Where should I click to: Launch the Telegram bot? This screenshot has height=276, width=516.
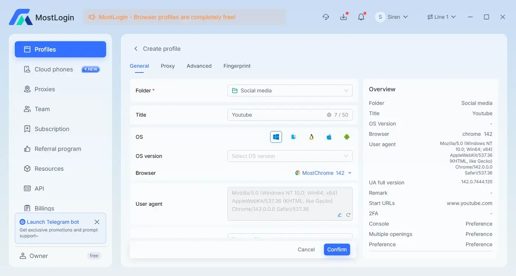[52, 222]
